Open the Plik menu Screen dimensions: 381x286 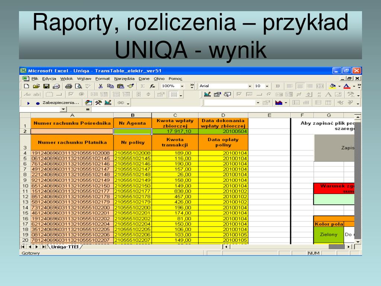pos(35,79)
